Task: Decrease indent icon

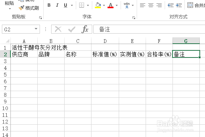Action: [171, 5]
